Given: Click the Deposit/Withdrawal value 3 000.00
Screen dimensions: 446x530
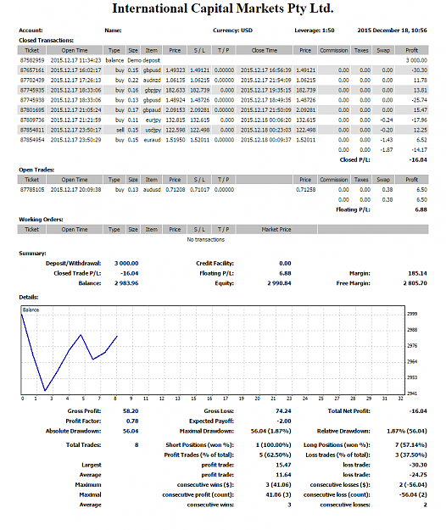Looking at the screenshot, I should coord(126,264).
